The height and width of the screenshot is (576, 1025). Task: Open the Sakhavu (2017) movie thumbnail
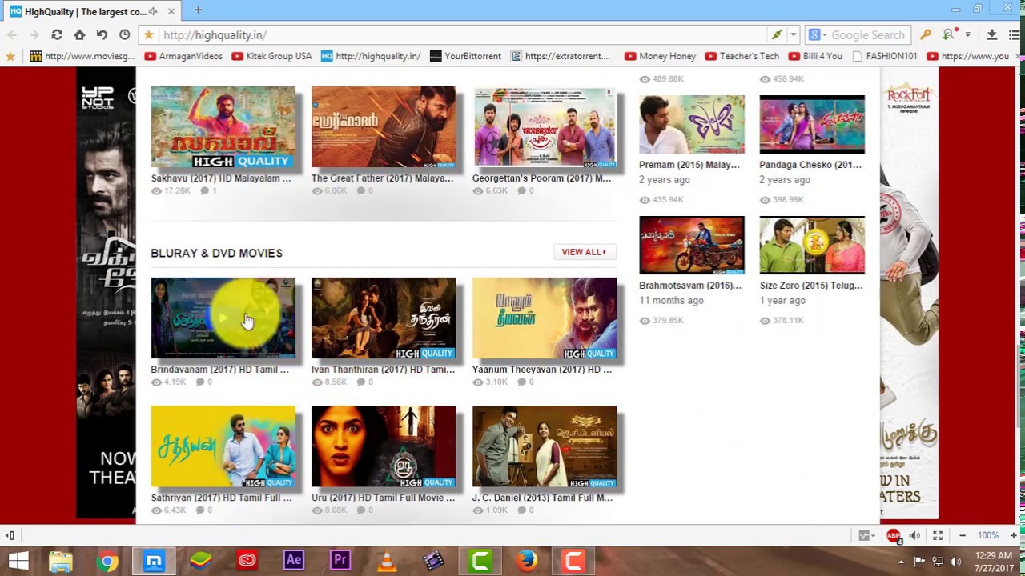[223, 127]
